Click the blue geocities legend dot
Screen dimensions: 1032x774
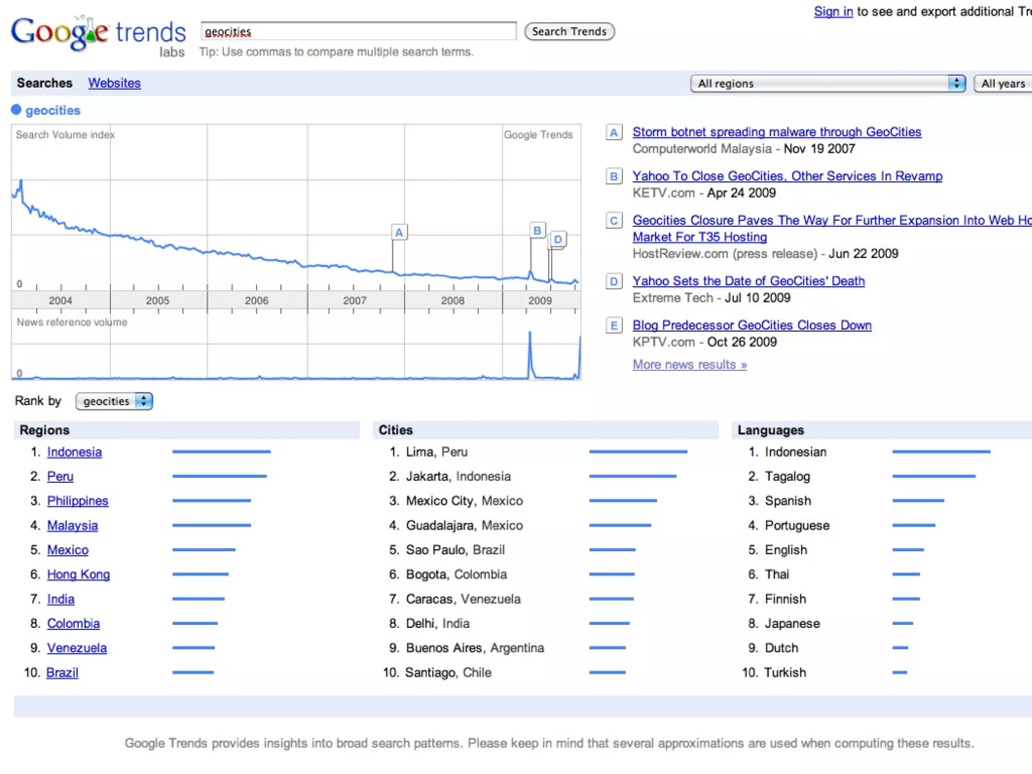(x=16, y=110)
